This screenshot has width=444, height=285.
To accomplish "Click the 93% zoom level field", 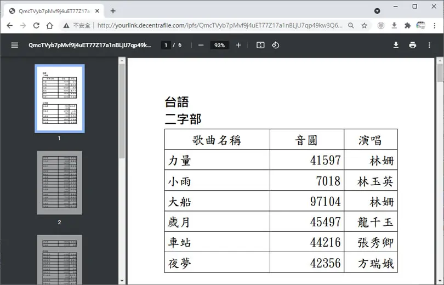I will pos(219,45).
